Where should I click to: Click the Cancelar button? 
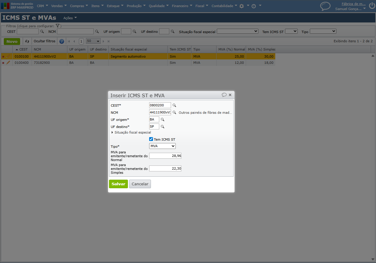(140, 184)
